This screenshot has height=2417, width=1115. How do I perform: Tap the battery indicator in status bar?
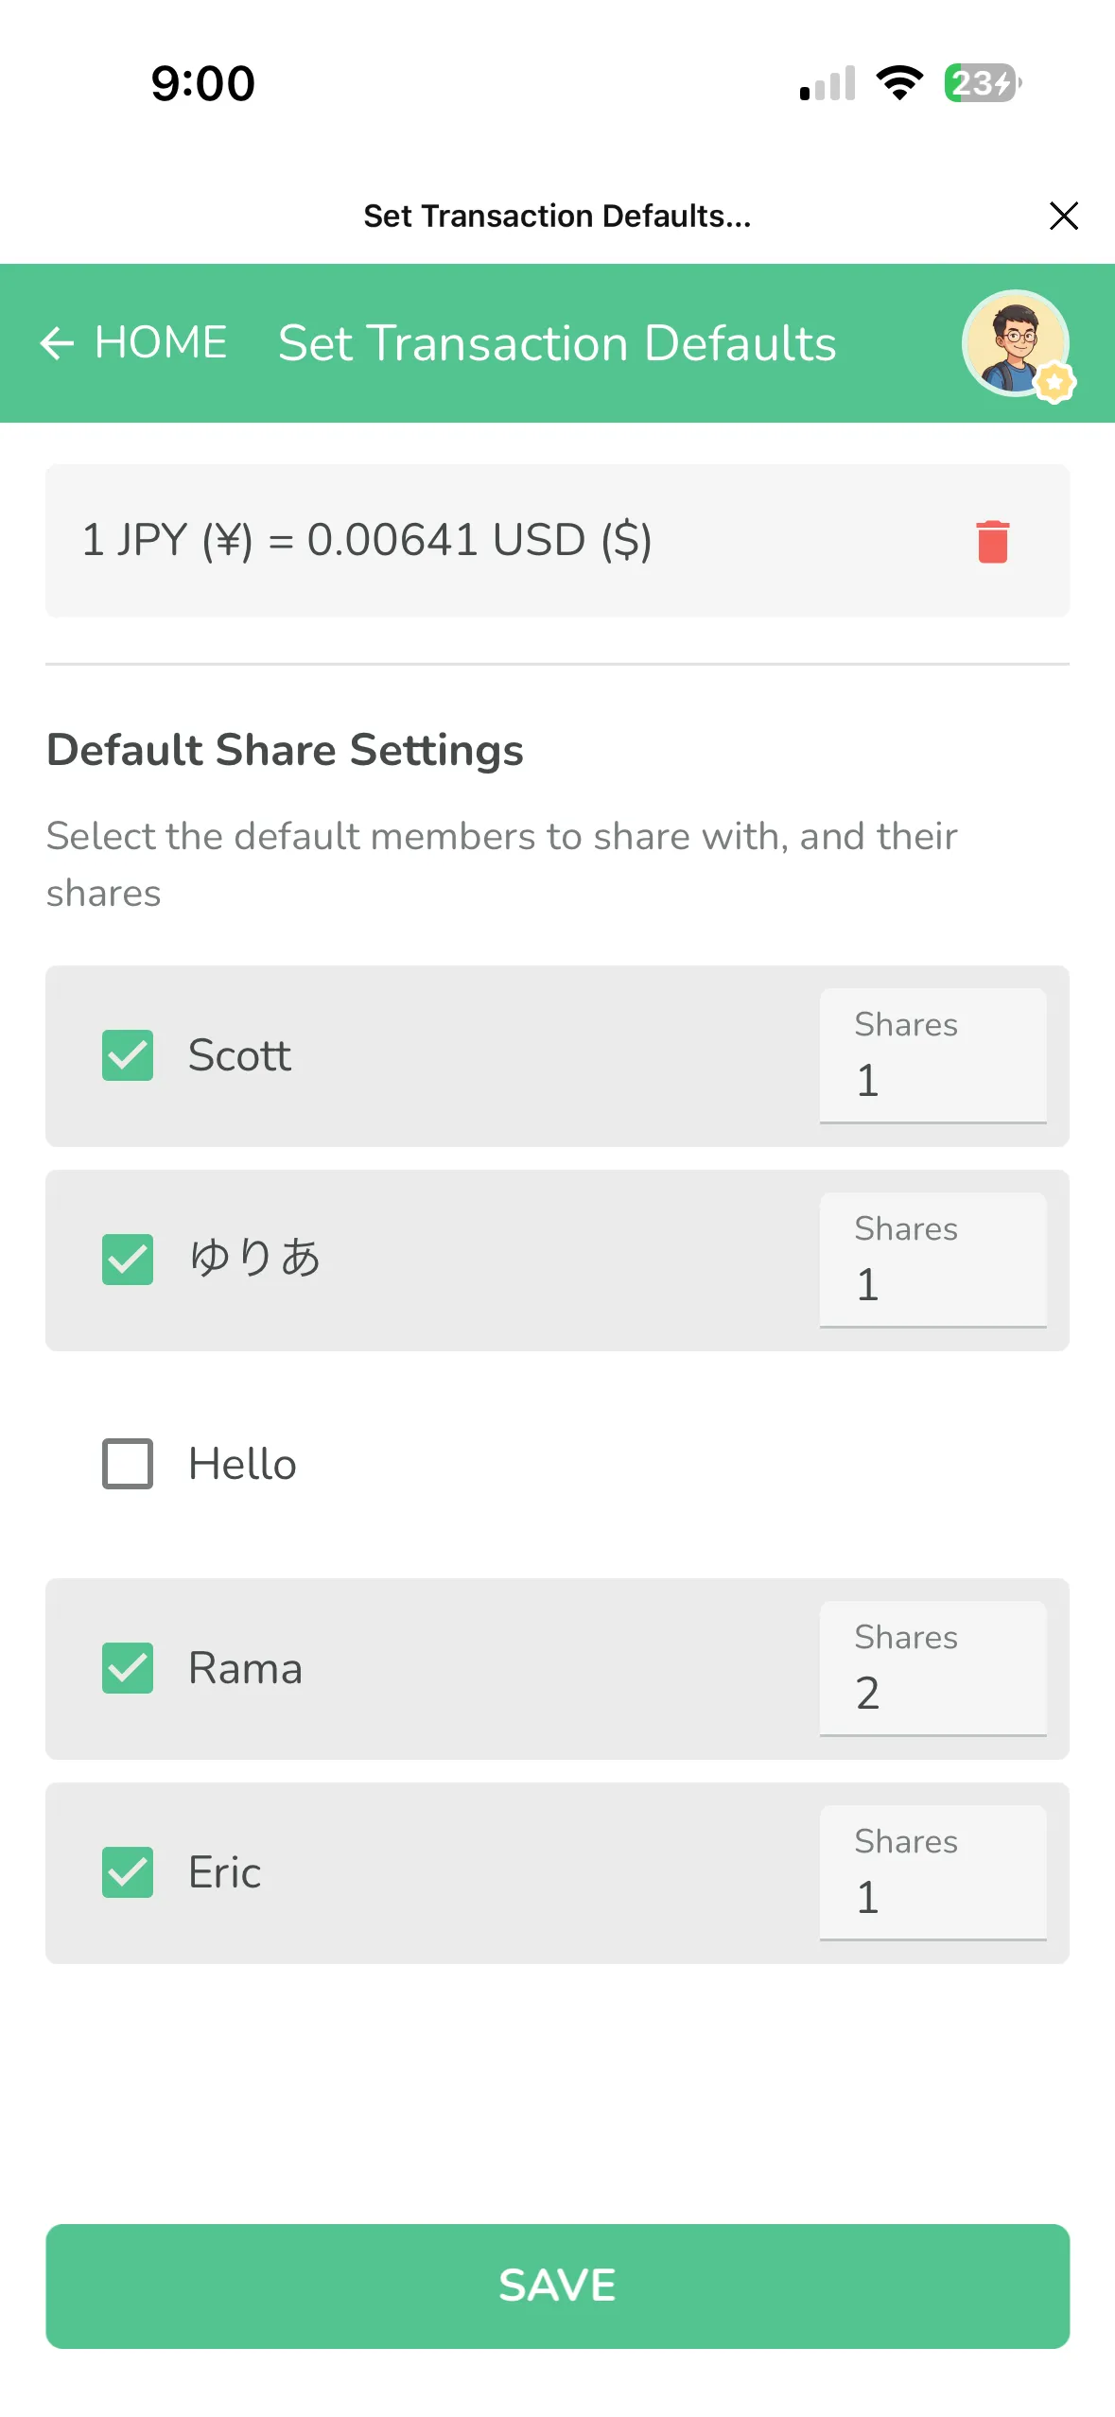[x=983, y=83]
